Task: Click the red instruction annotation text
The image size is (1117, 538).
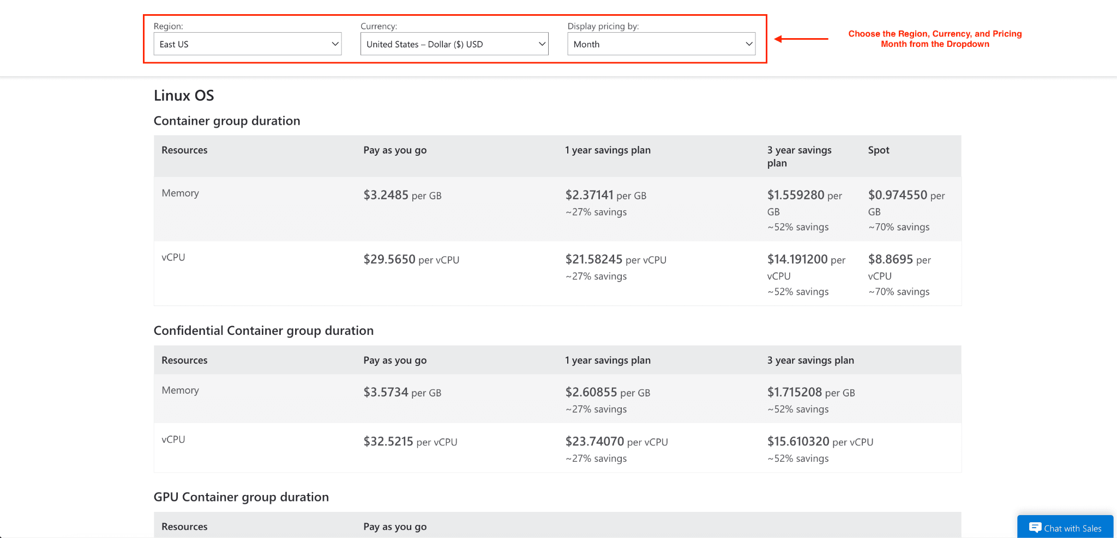Action: click(935, 39)
